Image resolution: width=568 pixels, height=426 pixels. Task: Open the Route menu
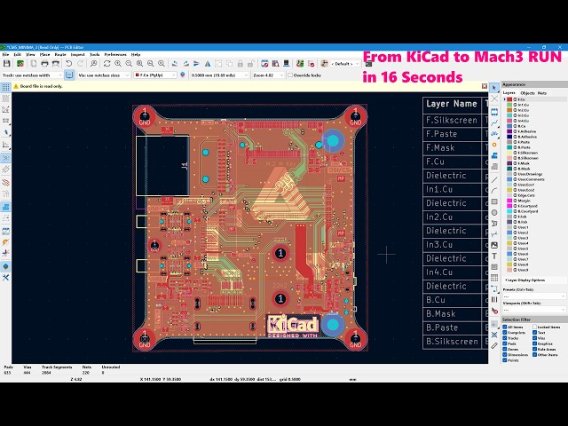click(60, 54)
